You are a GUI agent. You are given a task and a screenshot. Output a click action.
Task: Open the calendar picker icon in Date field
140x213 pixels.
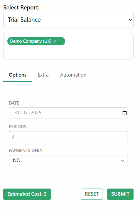[124, 113]
